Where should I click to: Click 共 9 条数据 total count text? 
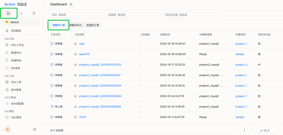pos(57,131)
